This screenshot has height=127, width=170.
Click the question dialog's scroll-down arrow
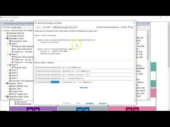[x=135, y=101]
